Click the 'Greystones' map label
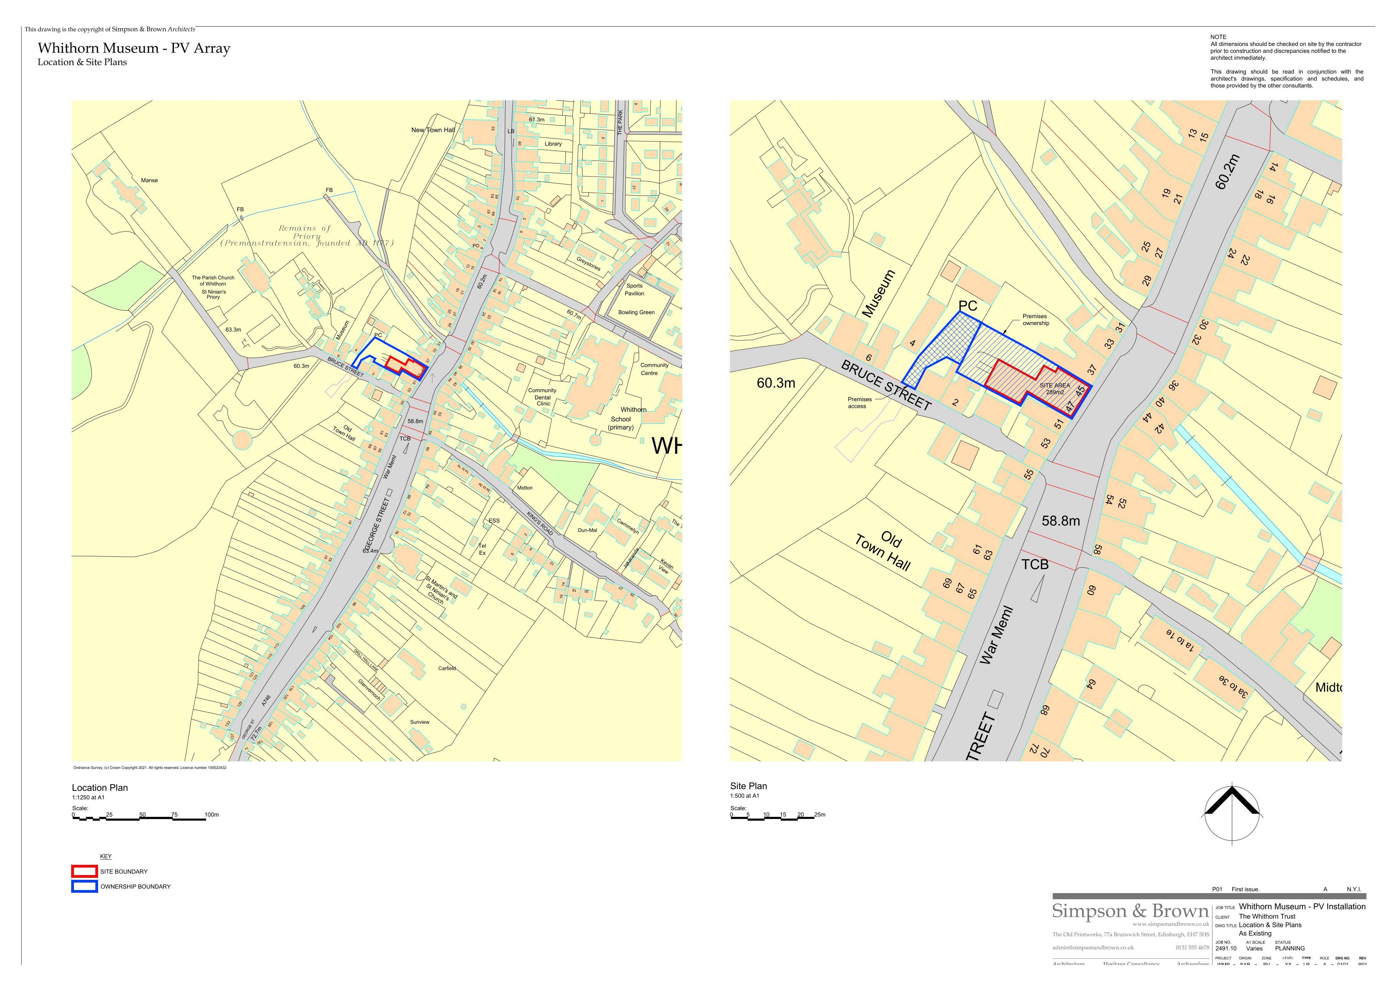Screen dimensions: 1395x985 point(588,263)
